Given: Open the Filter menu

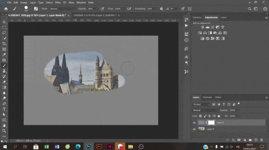Looking at the screenshot, I should point(58,2).
